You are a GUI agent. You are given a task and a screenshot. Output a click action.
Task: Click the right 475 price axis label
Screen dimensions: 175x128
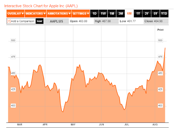pyautogui.click(x=160, y=57)
